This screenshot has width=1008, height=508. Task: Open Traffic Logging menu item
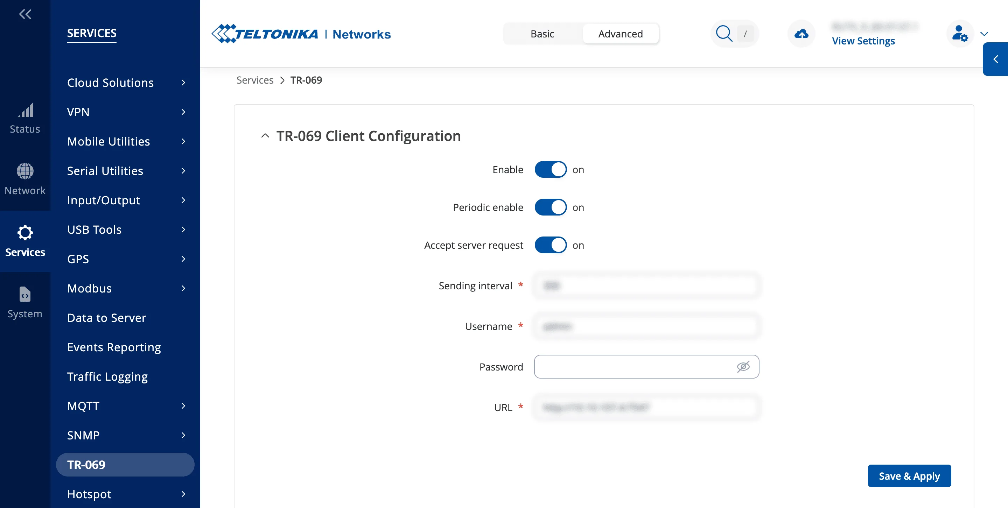point(107,376)
